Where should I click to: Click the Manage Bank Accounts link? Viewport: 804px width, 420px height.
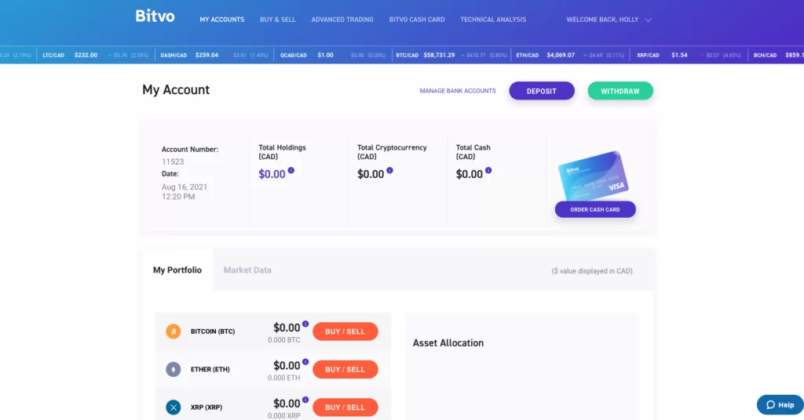[x=458, y=91]
